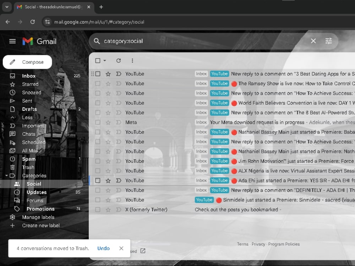Select the X (formerly Twitter) email checkbox

click(x=98, y=210)
